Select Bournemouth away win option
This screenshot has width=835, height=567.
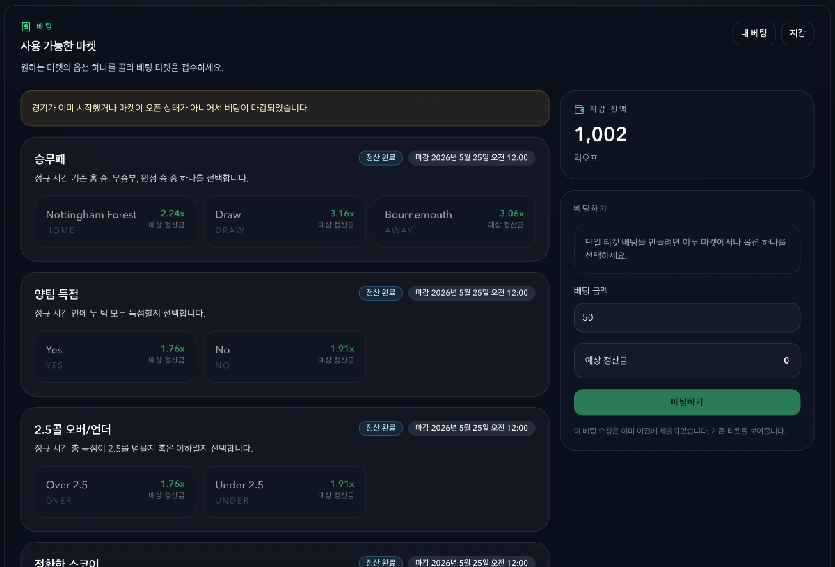[454, 221]
